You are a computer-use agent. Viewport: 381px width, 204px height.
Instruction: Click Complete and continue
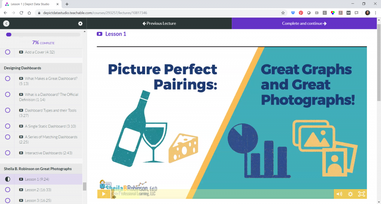pyautogui.click(x=304, y=23)
